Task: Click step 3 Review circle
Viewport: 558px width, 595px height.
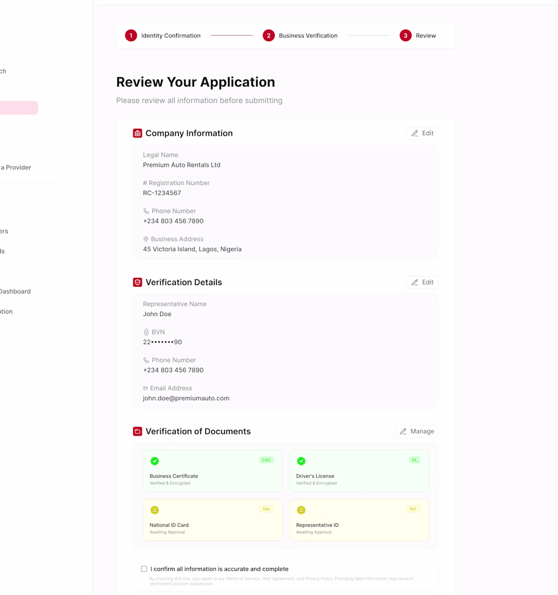Action: point(406,36)
